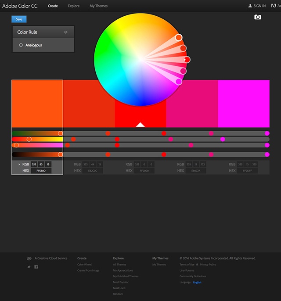Viewport: 281px width, 301px height.
Task: Open the Twitter icon in the footer
Action: [x=29, y=267]
